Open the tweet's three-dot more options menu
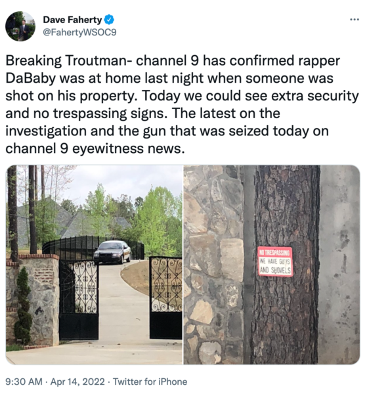Screen dimensions: 367x394 point(355,19)
